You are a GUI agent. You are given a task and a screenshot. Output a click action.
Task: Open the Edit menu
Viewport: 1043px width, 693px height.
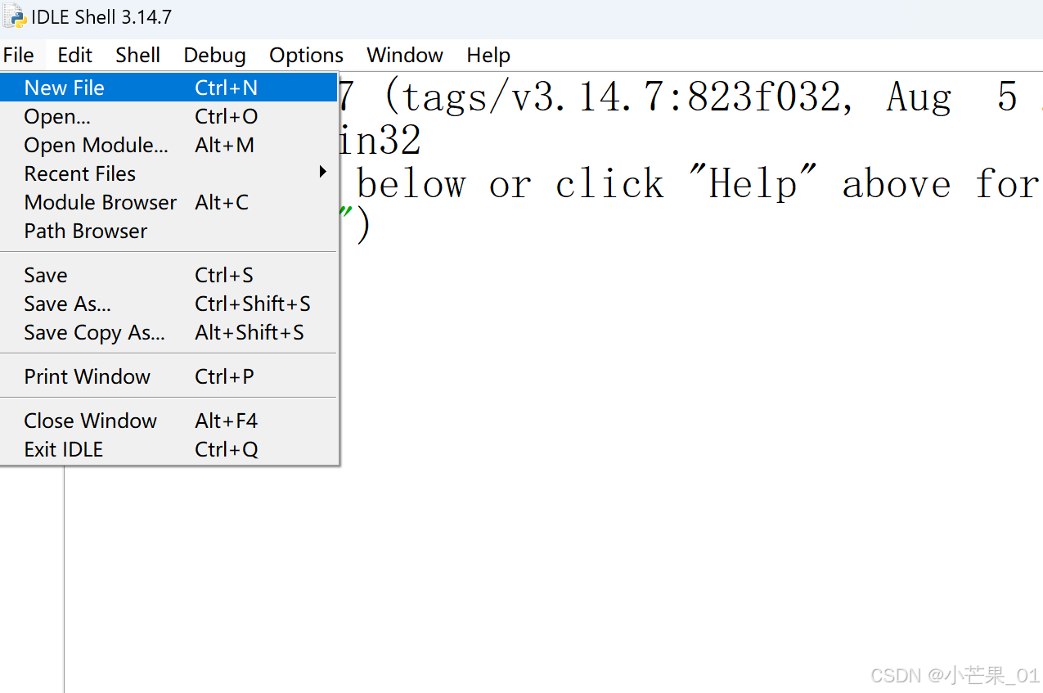[74, 55]
